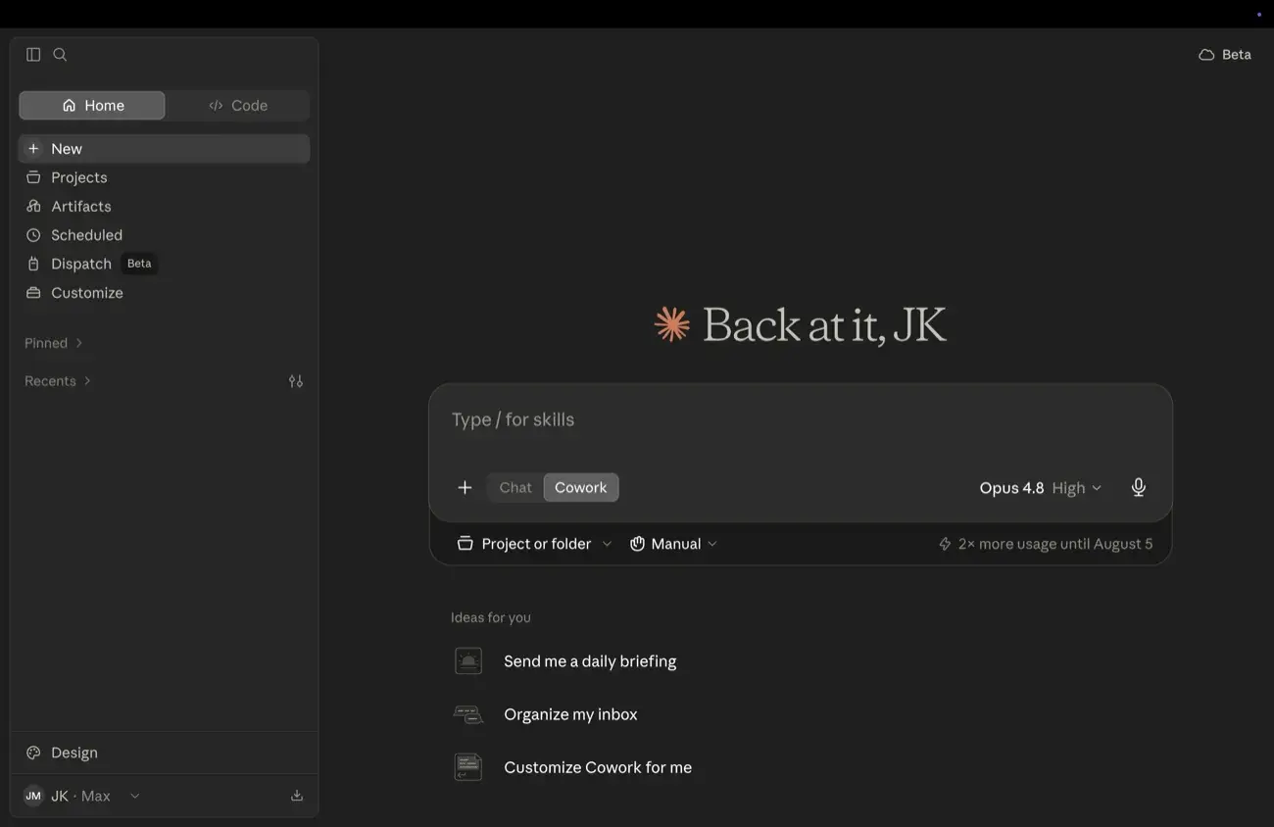
Task: Switch the composer to Chat mode
Action: pyautogui.click(x=515, y=487)
